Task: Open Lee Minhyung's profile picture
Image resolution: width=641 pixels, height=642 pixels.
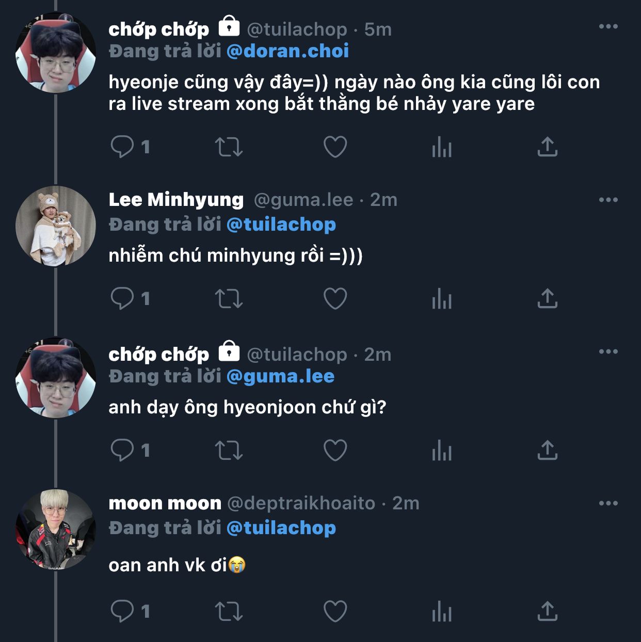Action: pos(56,226)
